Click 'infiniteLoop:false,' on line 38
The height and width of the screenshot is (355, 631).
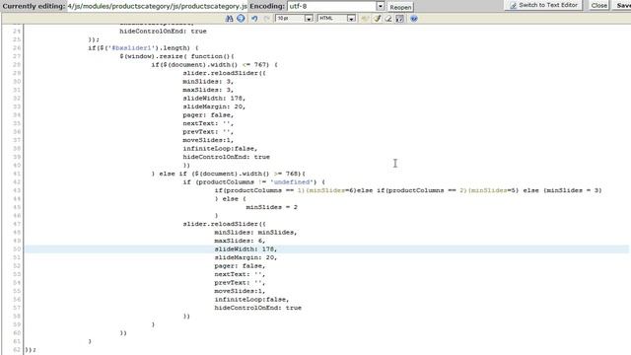pyautogui.click(x=220, y=149)
